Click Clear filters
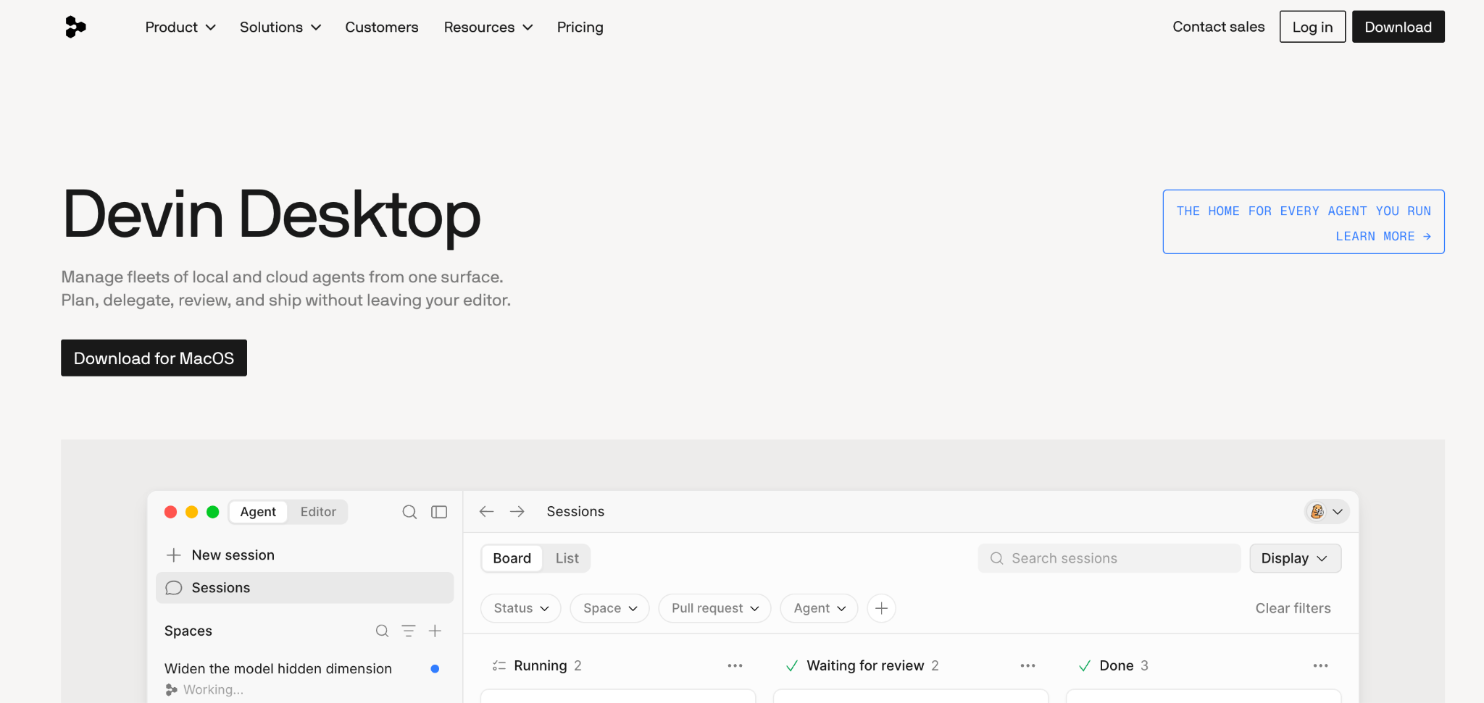 (1293, 608)
